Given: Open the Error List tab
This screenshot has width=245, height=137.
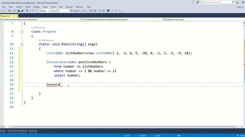Looking at the screenshot, I should [x=33, y=131].
